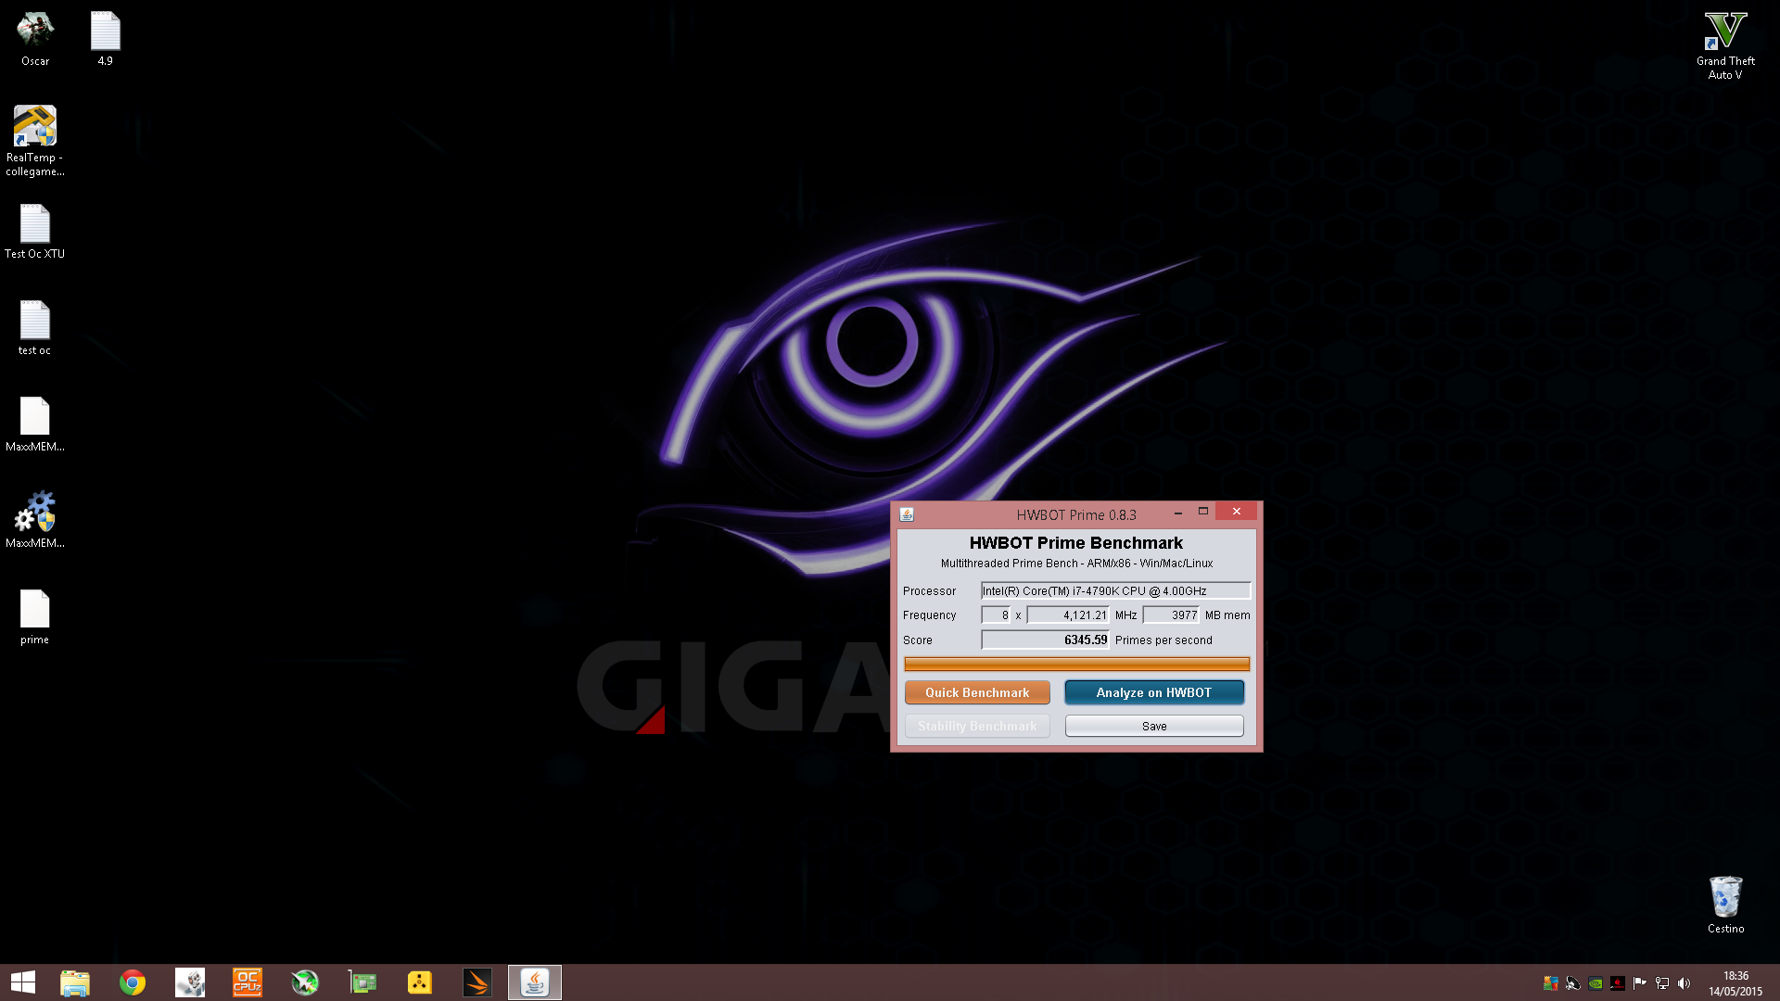Screen dimensions: 1780x1001
Task: Open Google Chrome from taskbar
Action: click(133, 982)
